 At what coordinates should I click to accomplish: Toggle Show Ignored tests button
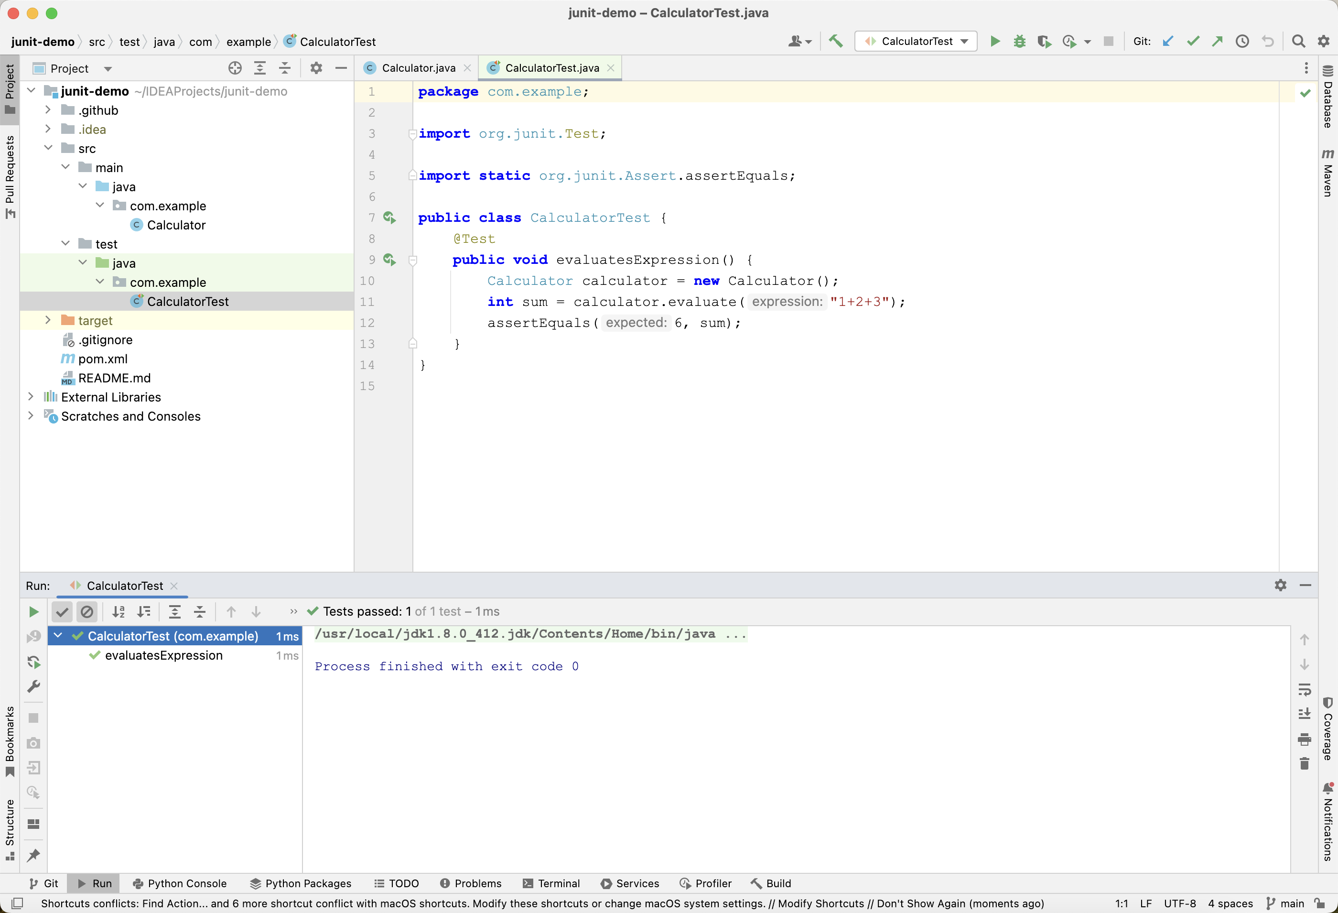[x=87, y=612]
